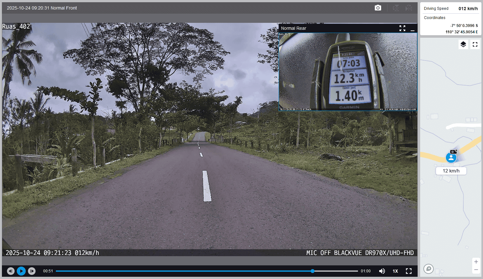Zoom out on the map
The height and width of the screenshot is (279, 483).
pos(476,270)
